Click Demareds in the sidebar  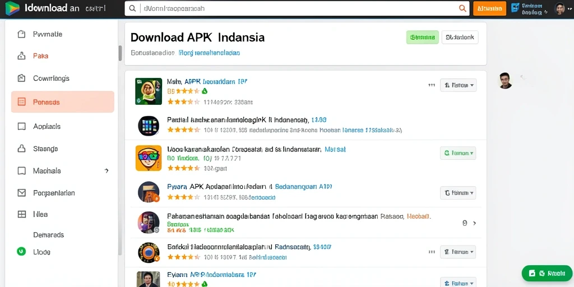click(x=48, y=235)
